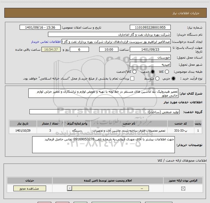Image resolution: width=210 pixels, height=203 pixels.
Task: Click the deadline date field 1401/09/23
Action: coord(150,49)
